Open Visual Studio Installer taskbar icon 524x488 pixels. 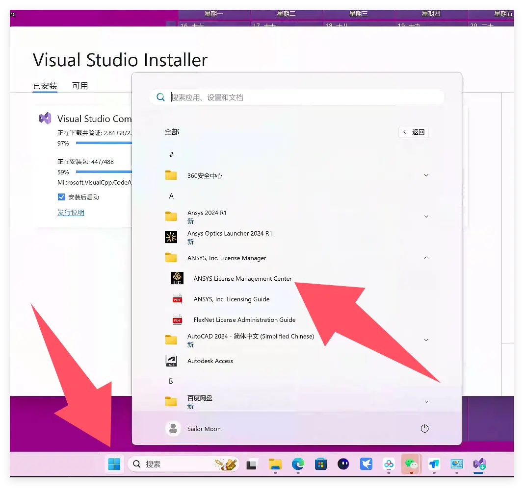[479, 464]
